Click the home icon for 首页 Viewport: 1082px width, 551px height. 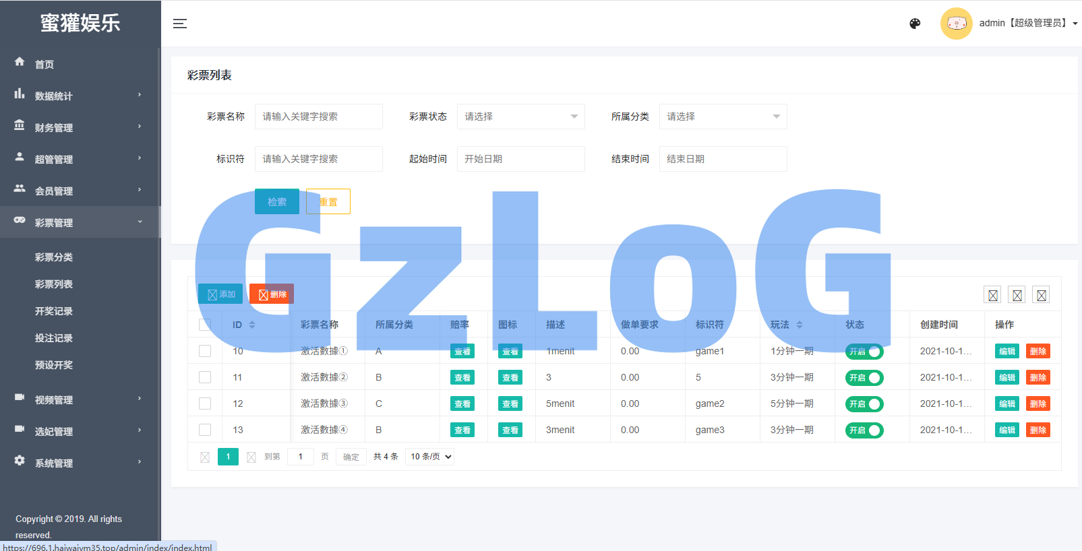click(20, 62)
